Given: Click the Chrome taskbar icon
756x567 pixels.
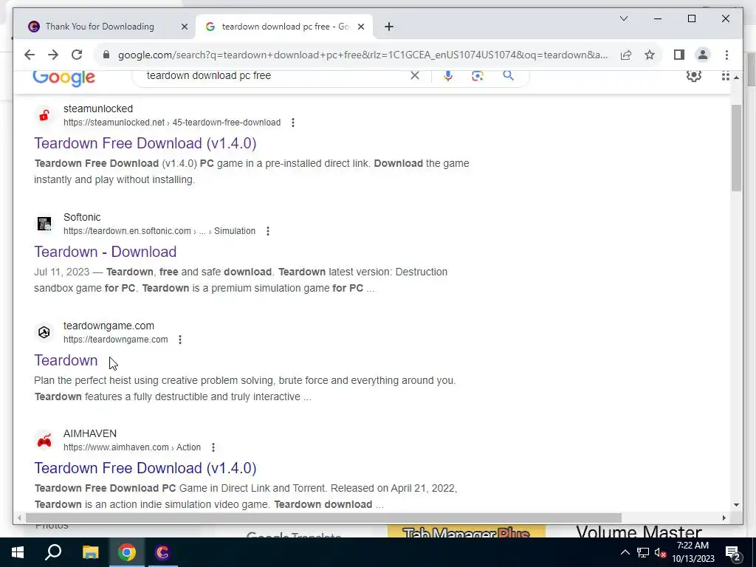Looking at the screenshot, I should pos(126,552).
